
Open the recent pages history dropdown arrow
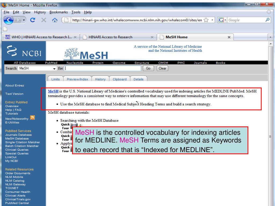tap(24, 20)
